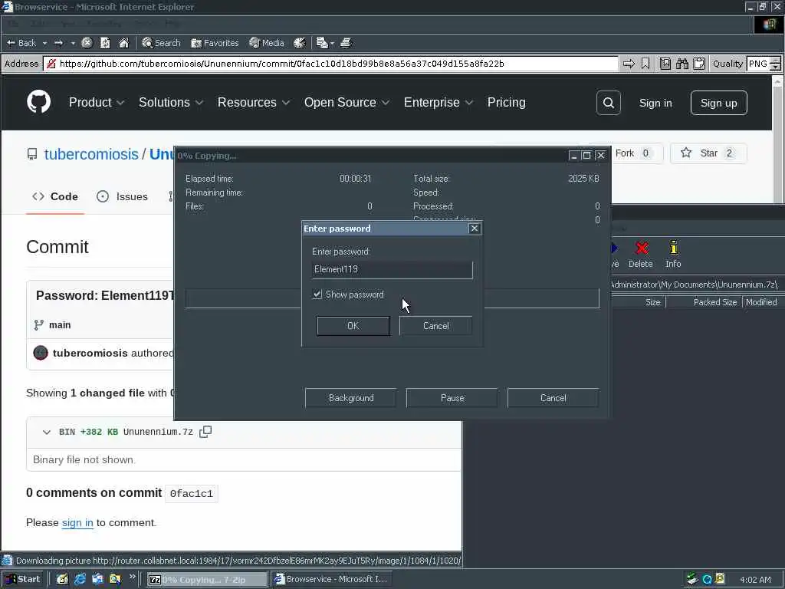Open the Windows Start button
Image resolution: width=785 pixels, height=589 pixels.
[x=22, y=579]
